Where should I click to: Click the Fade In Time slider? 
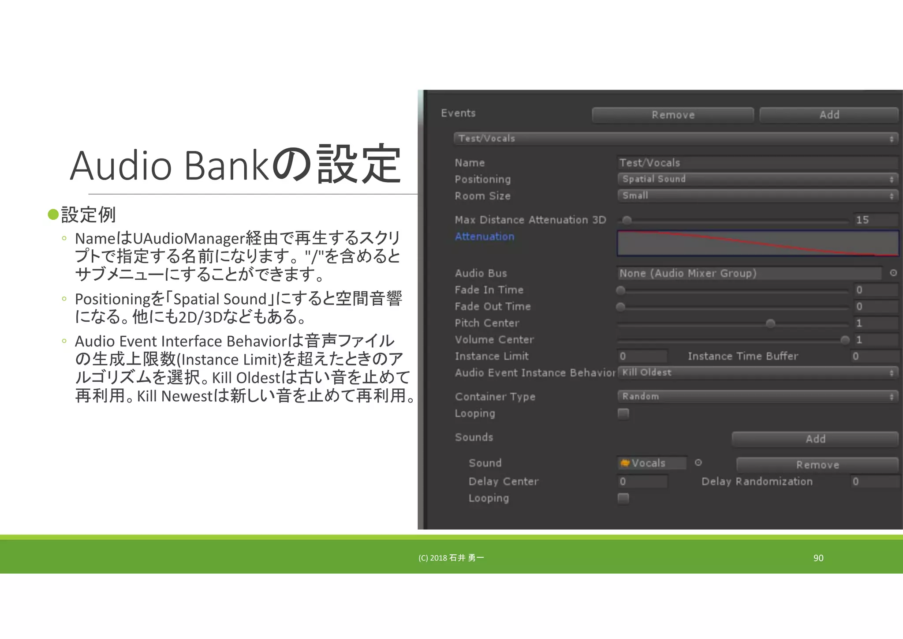733,290
